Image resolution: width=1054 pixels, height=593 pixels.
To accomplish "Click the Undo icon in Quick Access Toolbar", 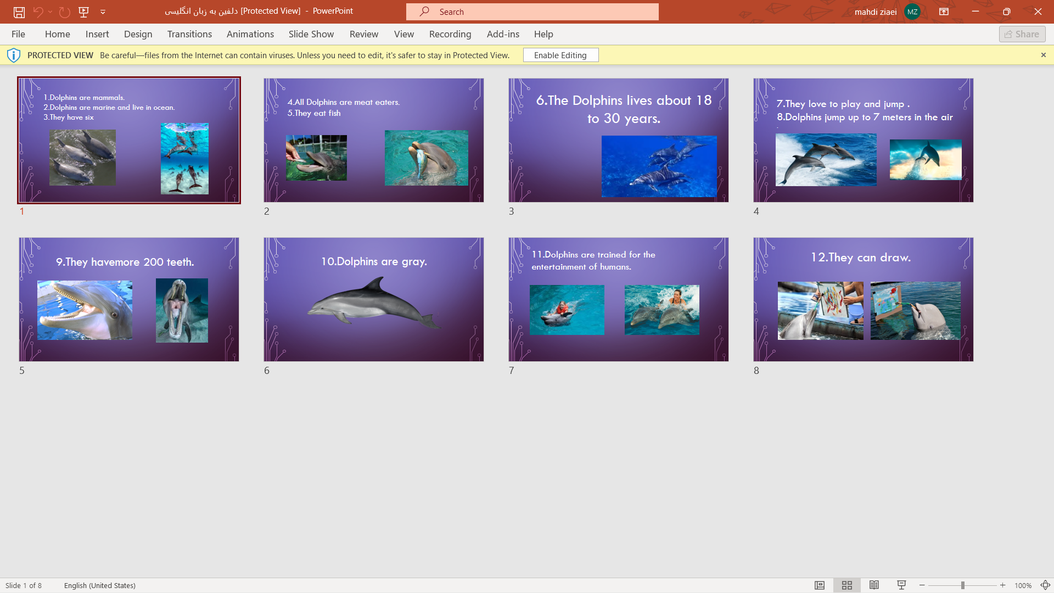I will pos(38,12).
